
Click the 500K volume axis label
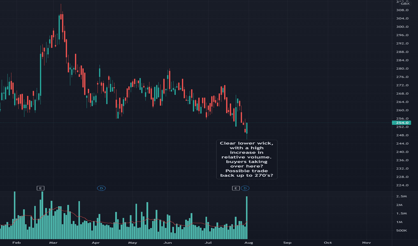(x=401, y=230)
